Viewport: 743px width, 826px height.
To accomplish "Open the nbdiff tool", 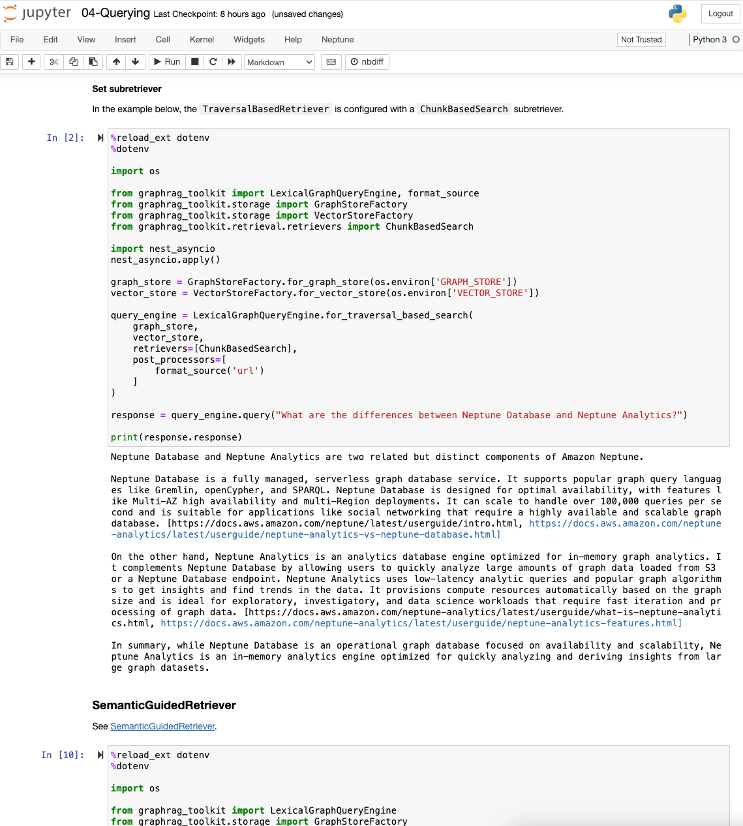I will (x=367, y=62).
